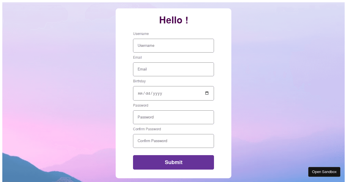Image resolution: width=347 pixels, height=182 pixels.
Task: Click the Confirm Password field
Action: pos(173,141)
